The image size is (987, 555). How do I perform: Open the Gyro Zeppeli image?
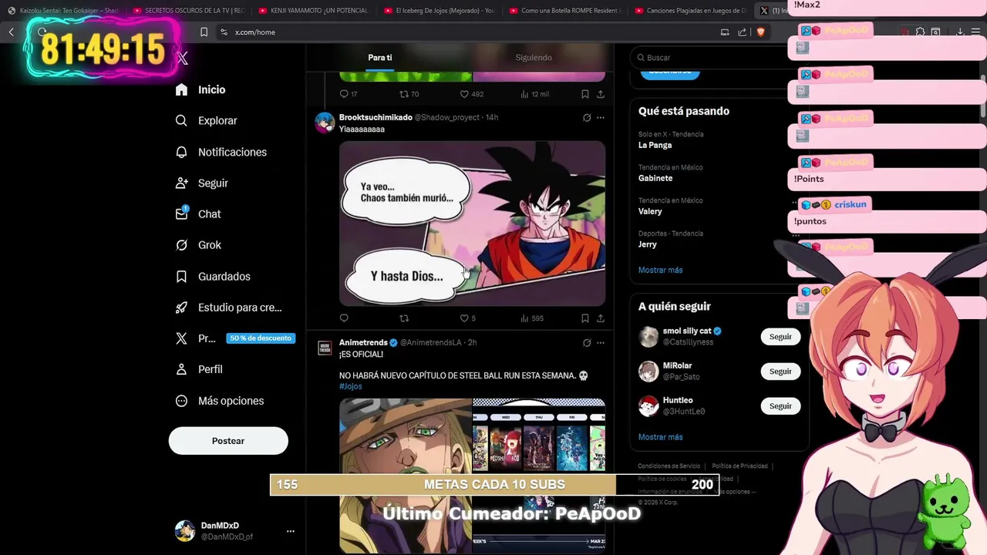coord(405,475)
